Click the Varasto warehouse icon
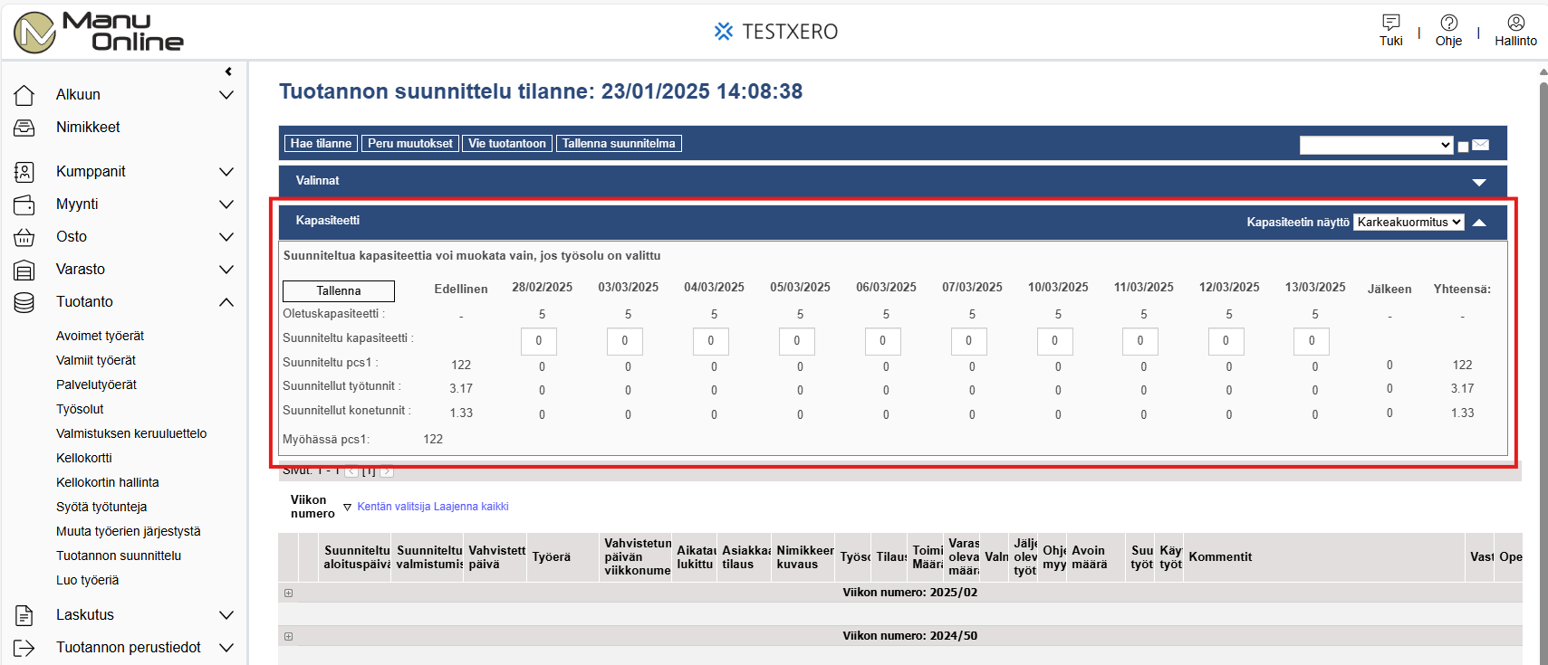Screen dimensions: 1548x665 tap(24, 270)
